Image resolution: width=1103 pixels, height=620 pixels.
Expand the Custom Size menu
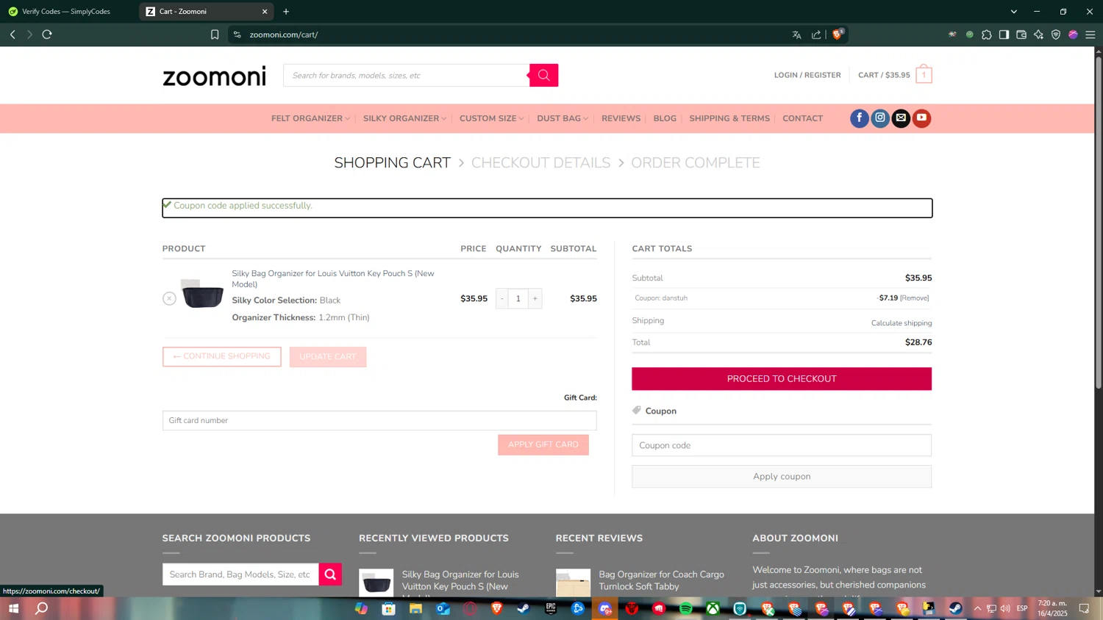coord(491,118)
